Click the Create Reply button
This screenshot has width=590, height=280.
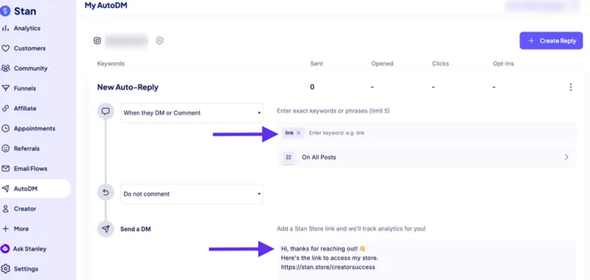click(x=551, y=41)
